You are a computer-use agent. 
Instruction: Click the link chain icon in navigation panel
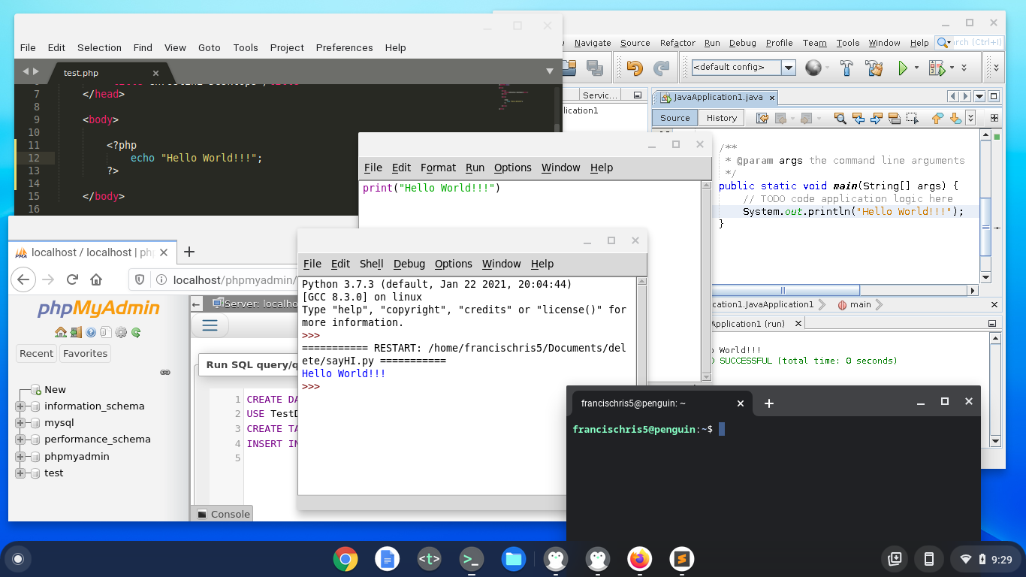(x=165, y=372)
